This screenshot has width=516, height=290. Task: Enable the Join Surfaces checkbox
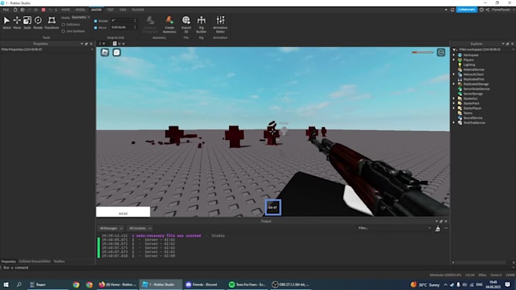click(64, 31)
